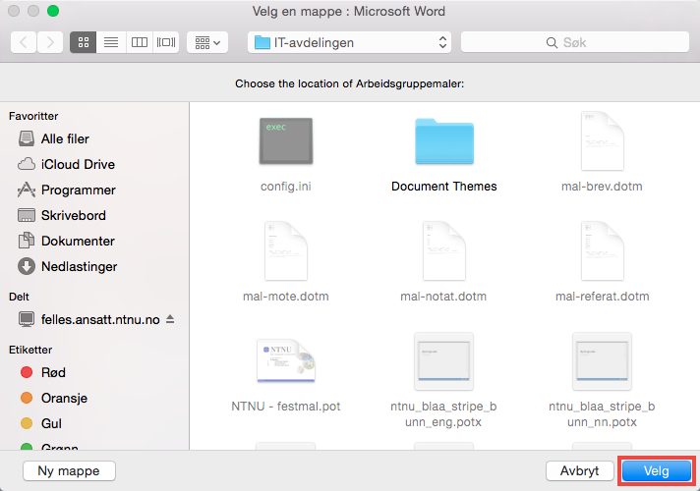This screenshot has width=700, height=491.
Task: Open the arrange items dropdown
Action: (207, 42)
